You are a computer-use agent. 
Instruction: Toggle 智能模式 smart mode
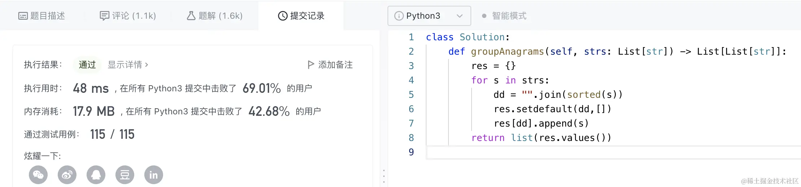[504, 16]
